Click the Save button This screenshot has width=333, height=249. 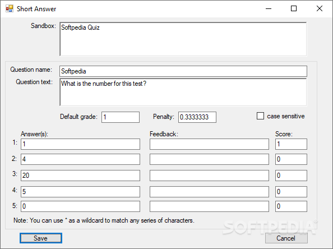pyautogui.click(x=41, y=238)
